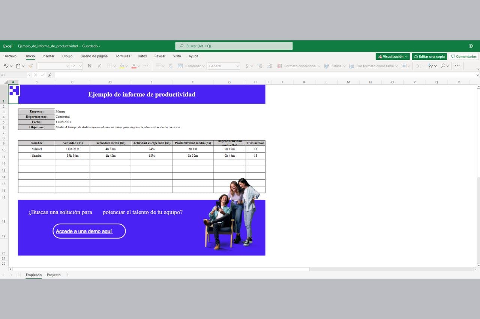This screenshot has height=319, width=480.
Task: Switch to the Fórmulas ribbon tab
Action: tap(122, 56)
